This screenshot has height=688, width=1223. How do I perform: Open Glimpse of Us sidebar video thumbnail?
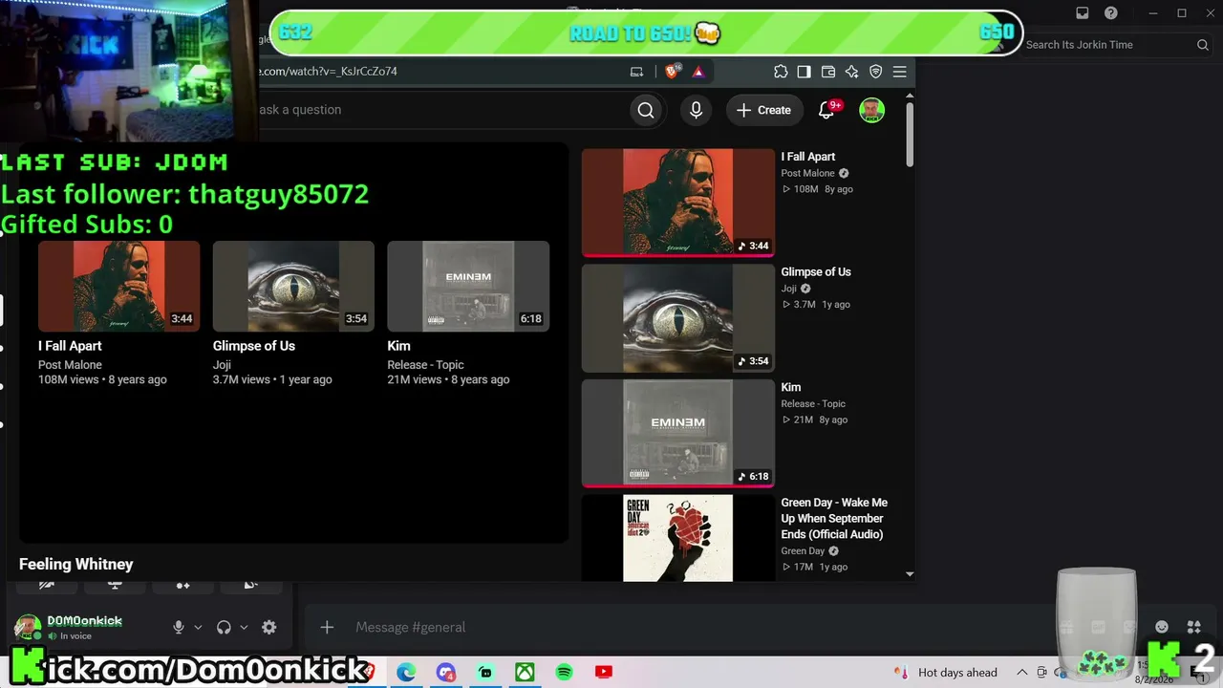pyautogui.click(x=678, y=318)
